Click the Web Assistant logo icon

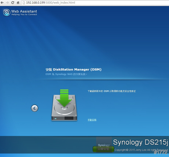[7, 12]
